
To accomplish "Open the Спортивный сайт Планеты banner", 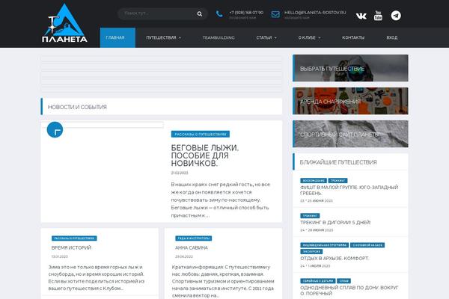I will (x=350, y=134).
